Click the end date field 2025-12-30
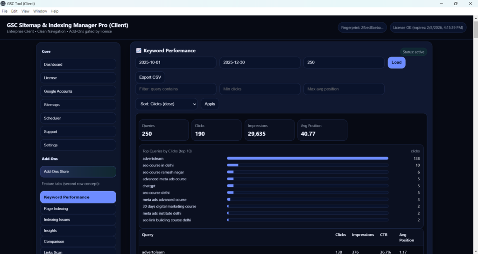478x254 pixels. pos(260,62)
